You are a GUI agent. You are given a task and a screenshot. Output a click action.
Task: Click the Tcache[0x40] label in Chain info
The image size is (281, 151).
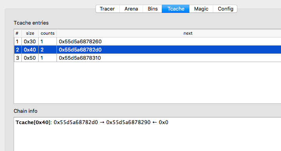pyautogui.click(x=33, y=123)
